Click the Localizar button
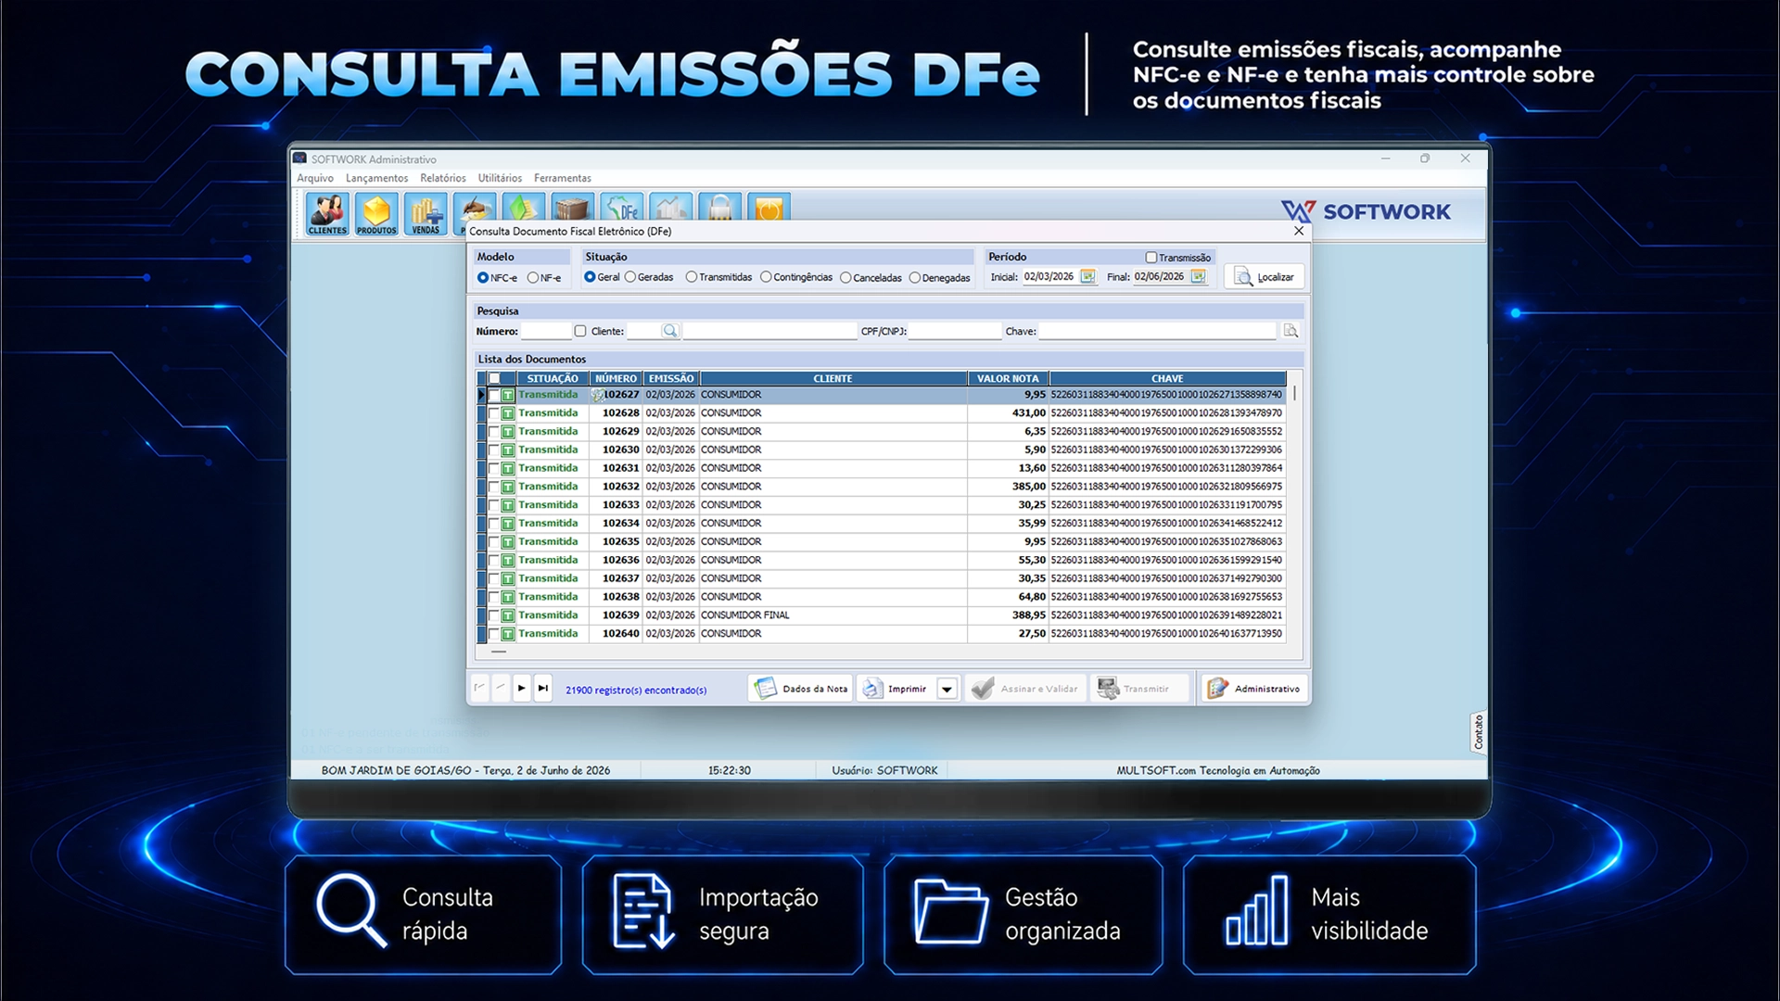The width and height of the screenshot is (1780, 1001). tap(1265, 277)
